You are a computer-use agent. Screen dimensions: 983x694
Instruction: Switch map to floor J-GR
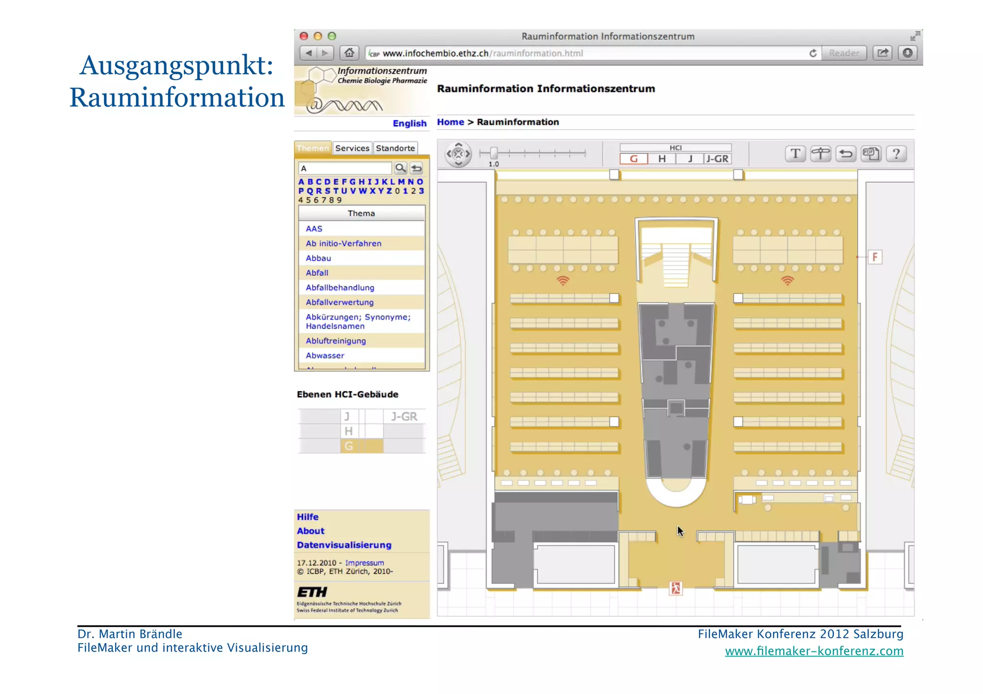(x=718, y=159)
